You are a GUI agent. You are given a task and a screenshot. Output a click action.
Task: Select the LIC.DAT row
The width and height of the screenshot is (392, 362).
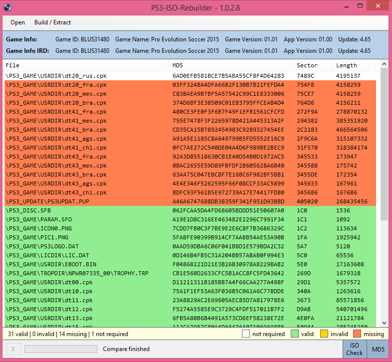click(190, 255)
